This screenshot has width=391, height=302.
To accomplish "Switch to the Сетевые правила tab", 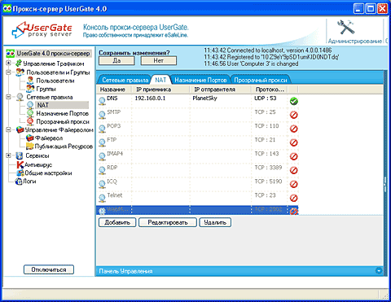I will [x=125, y=80].
